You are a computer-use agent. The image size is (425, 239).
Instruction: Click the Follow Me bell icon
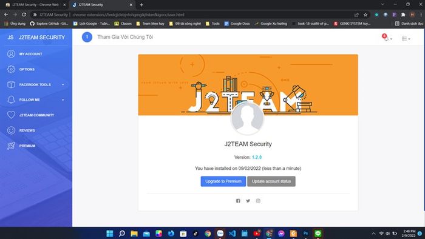click(x=11, y=100)
